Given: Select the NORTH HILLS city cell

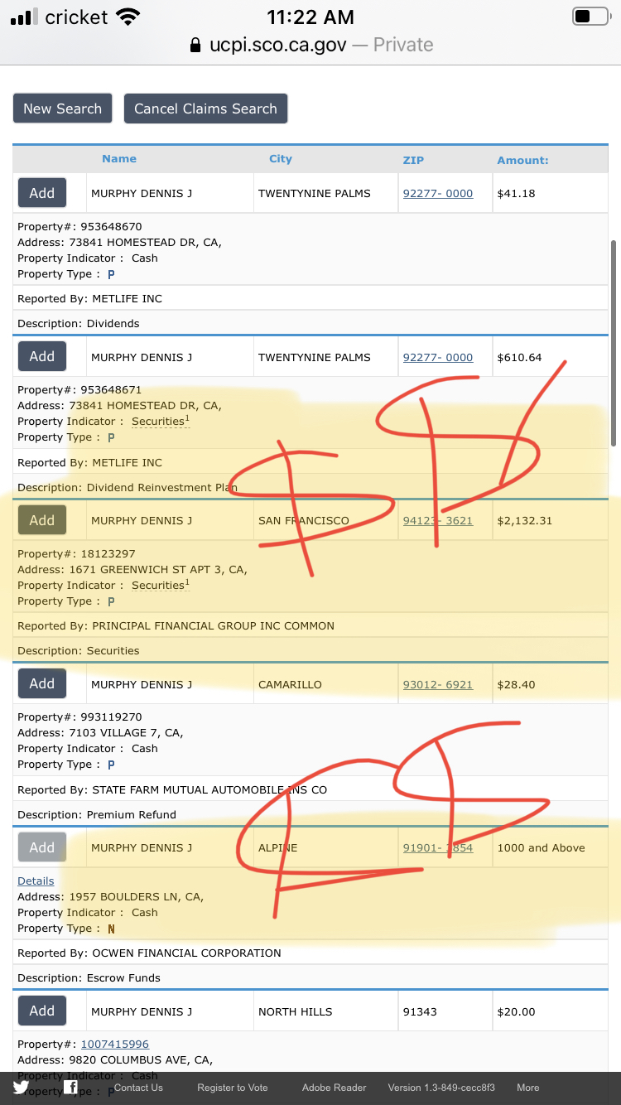Looking at the screenshot, I should click(x=325, y=1011).
